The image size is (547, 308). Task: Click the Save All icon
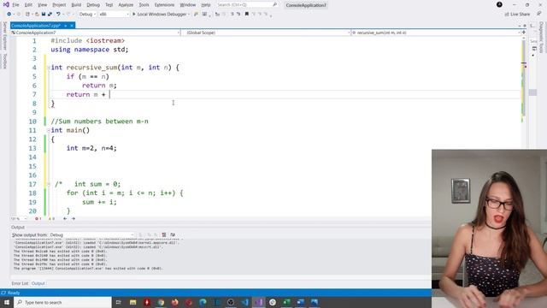50,15
